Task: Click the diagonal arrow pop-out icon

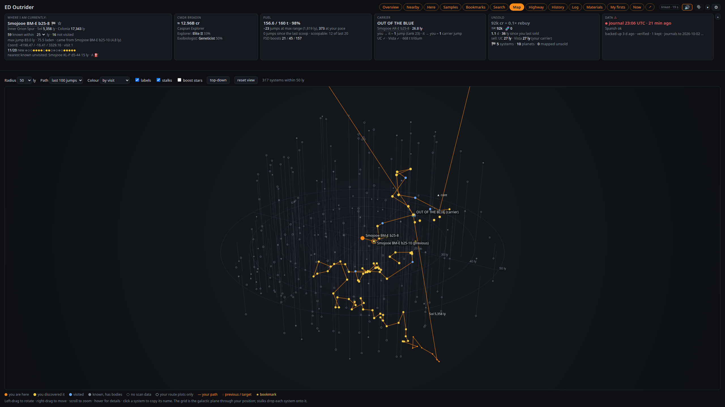Action: click(x=650, y=7)
